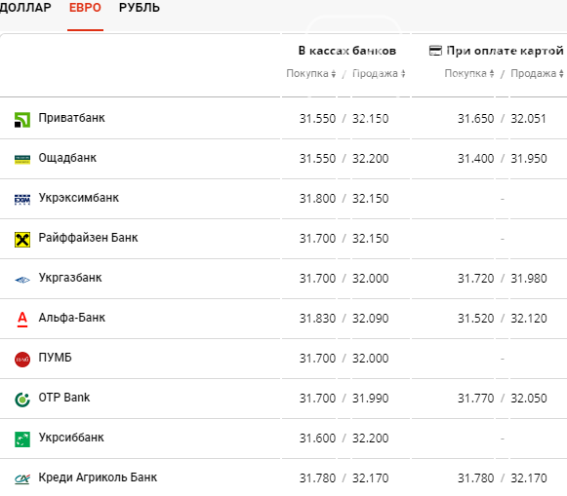567x496 pixels.
Task: Click the Альфа-Банк red A logo
Action: [x=22, y=320]
